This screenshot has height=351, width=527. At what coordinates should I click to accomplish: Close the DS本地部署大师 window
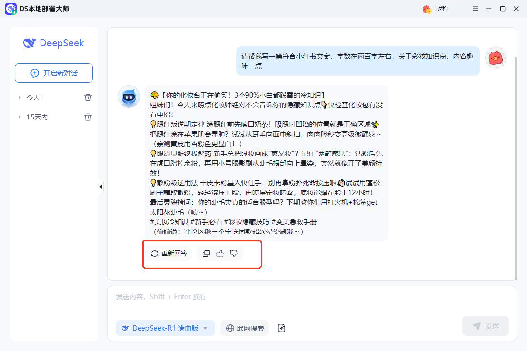tap(516, 9)
